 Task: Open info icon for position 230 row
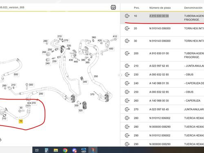click(x=127, y=75)
